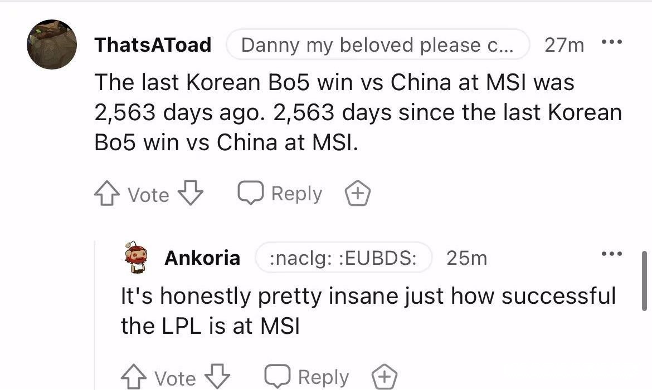This screenshot has height=390, width=652.
Task: Click the 27m timestamp on the top comment
Action: point(564,45)
